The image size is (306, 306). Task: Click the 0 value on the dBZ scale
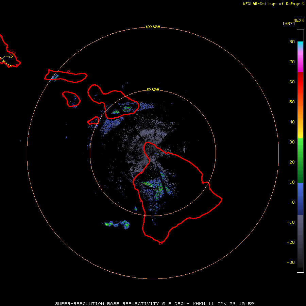coord(293,202)
